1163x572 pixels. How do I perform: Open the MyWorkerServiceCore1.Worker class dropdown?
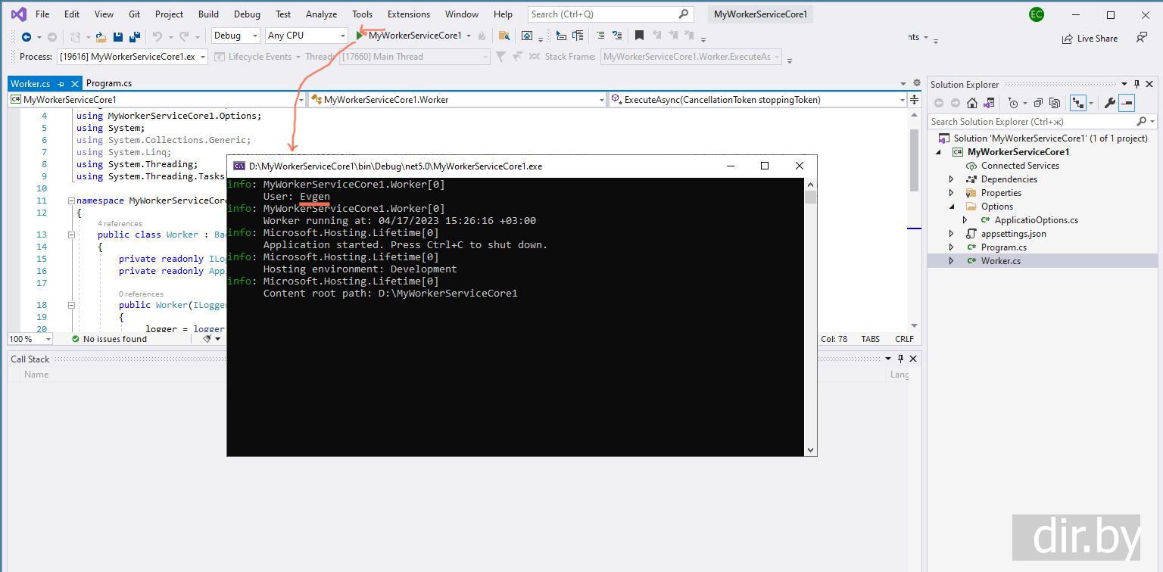[x=458, y=100]
